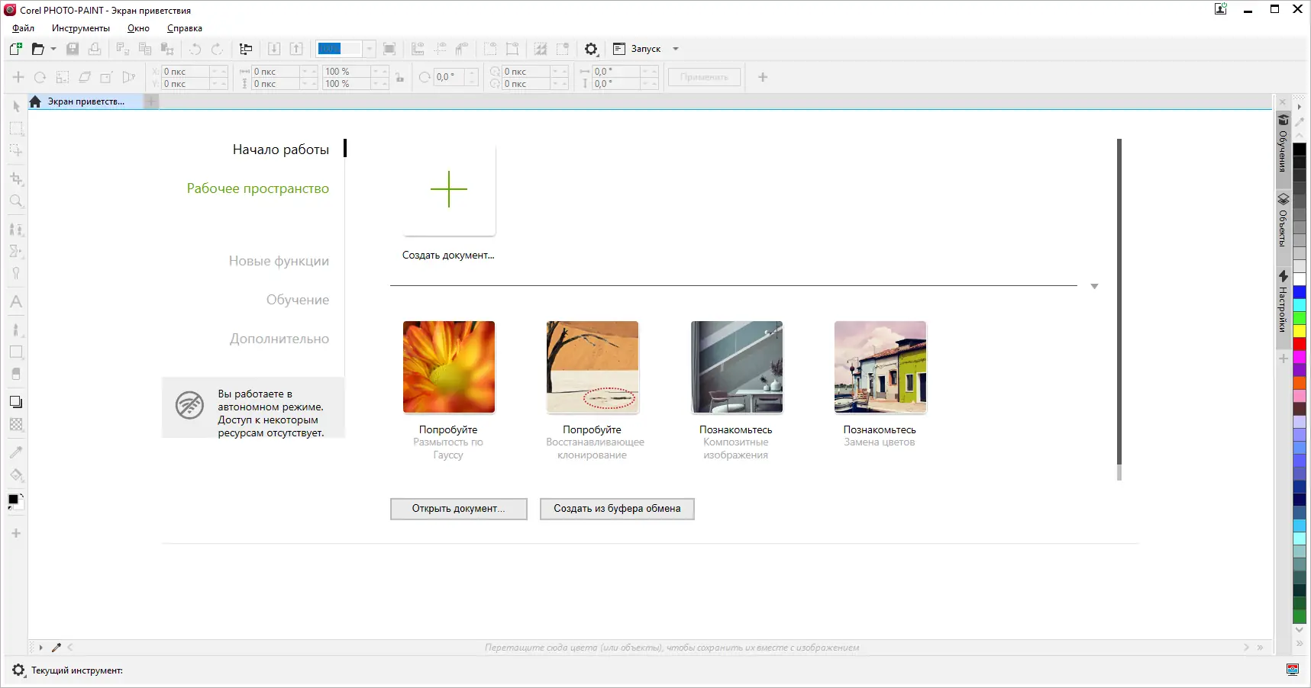Click the New document toolbar icon

tap(16, 49)
